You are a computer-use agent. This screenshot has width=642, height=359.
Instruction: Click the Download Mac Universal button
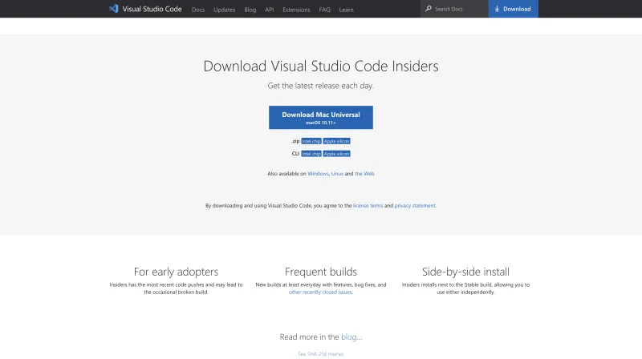[320, 117]
